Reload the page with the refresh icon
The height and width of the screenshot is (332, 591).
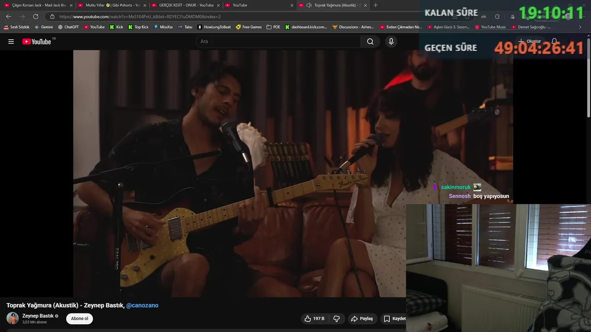tap(36, 16)
